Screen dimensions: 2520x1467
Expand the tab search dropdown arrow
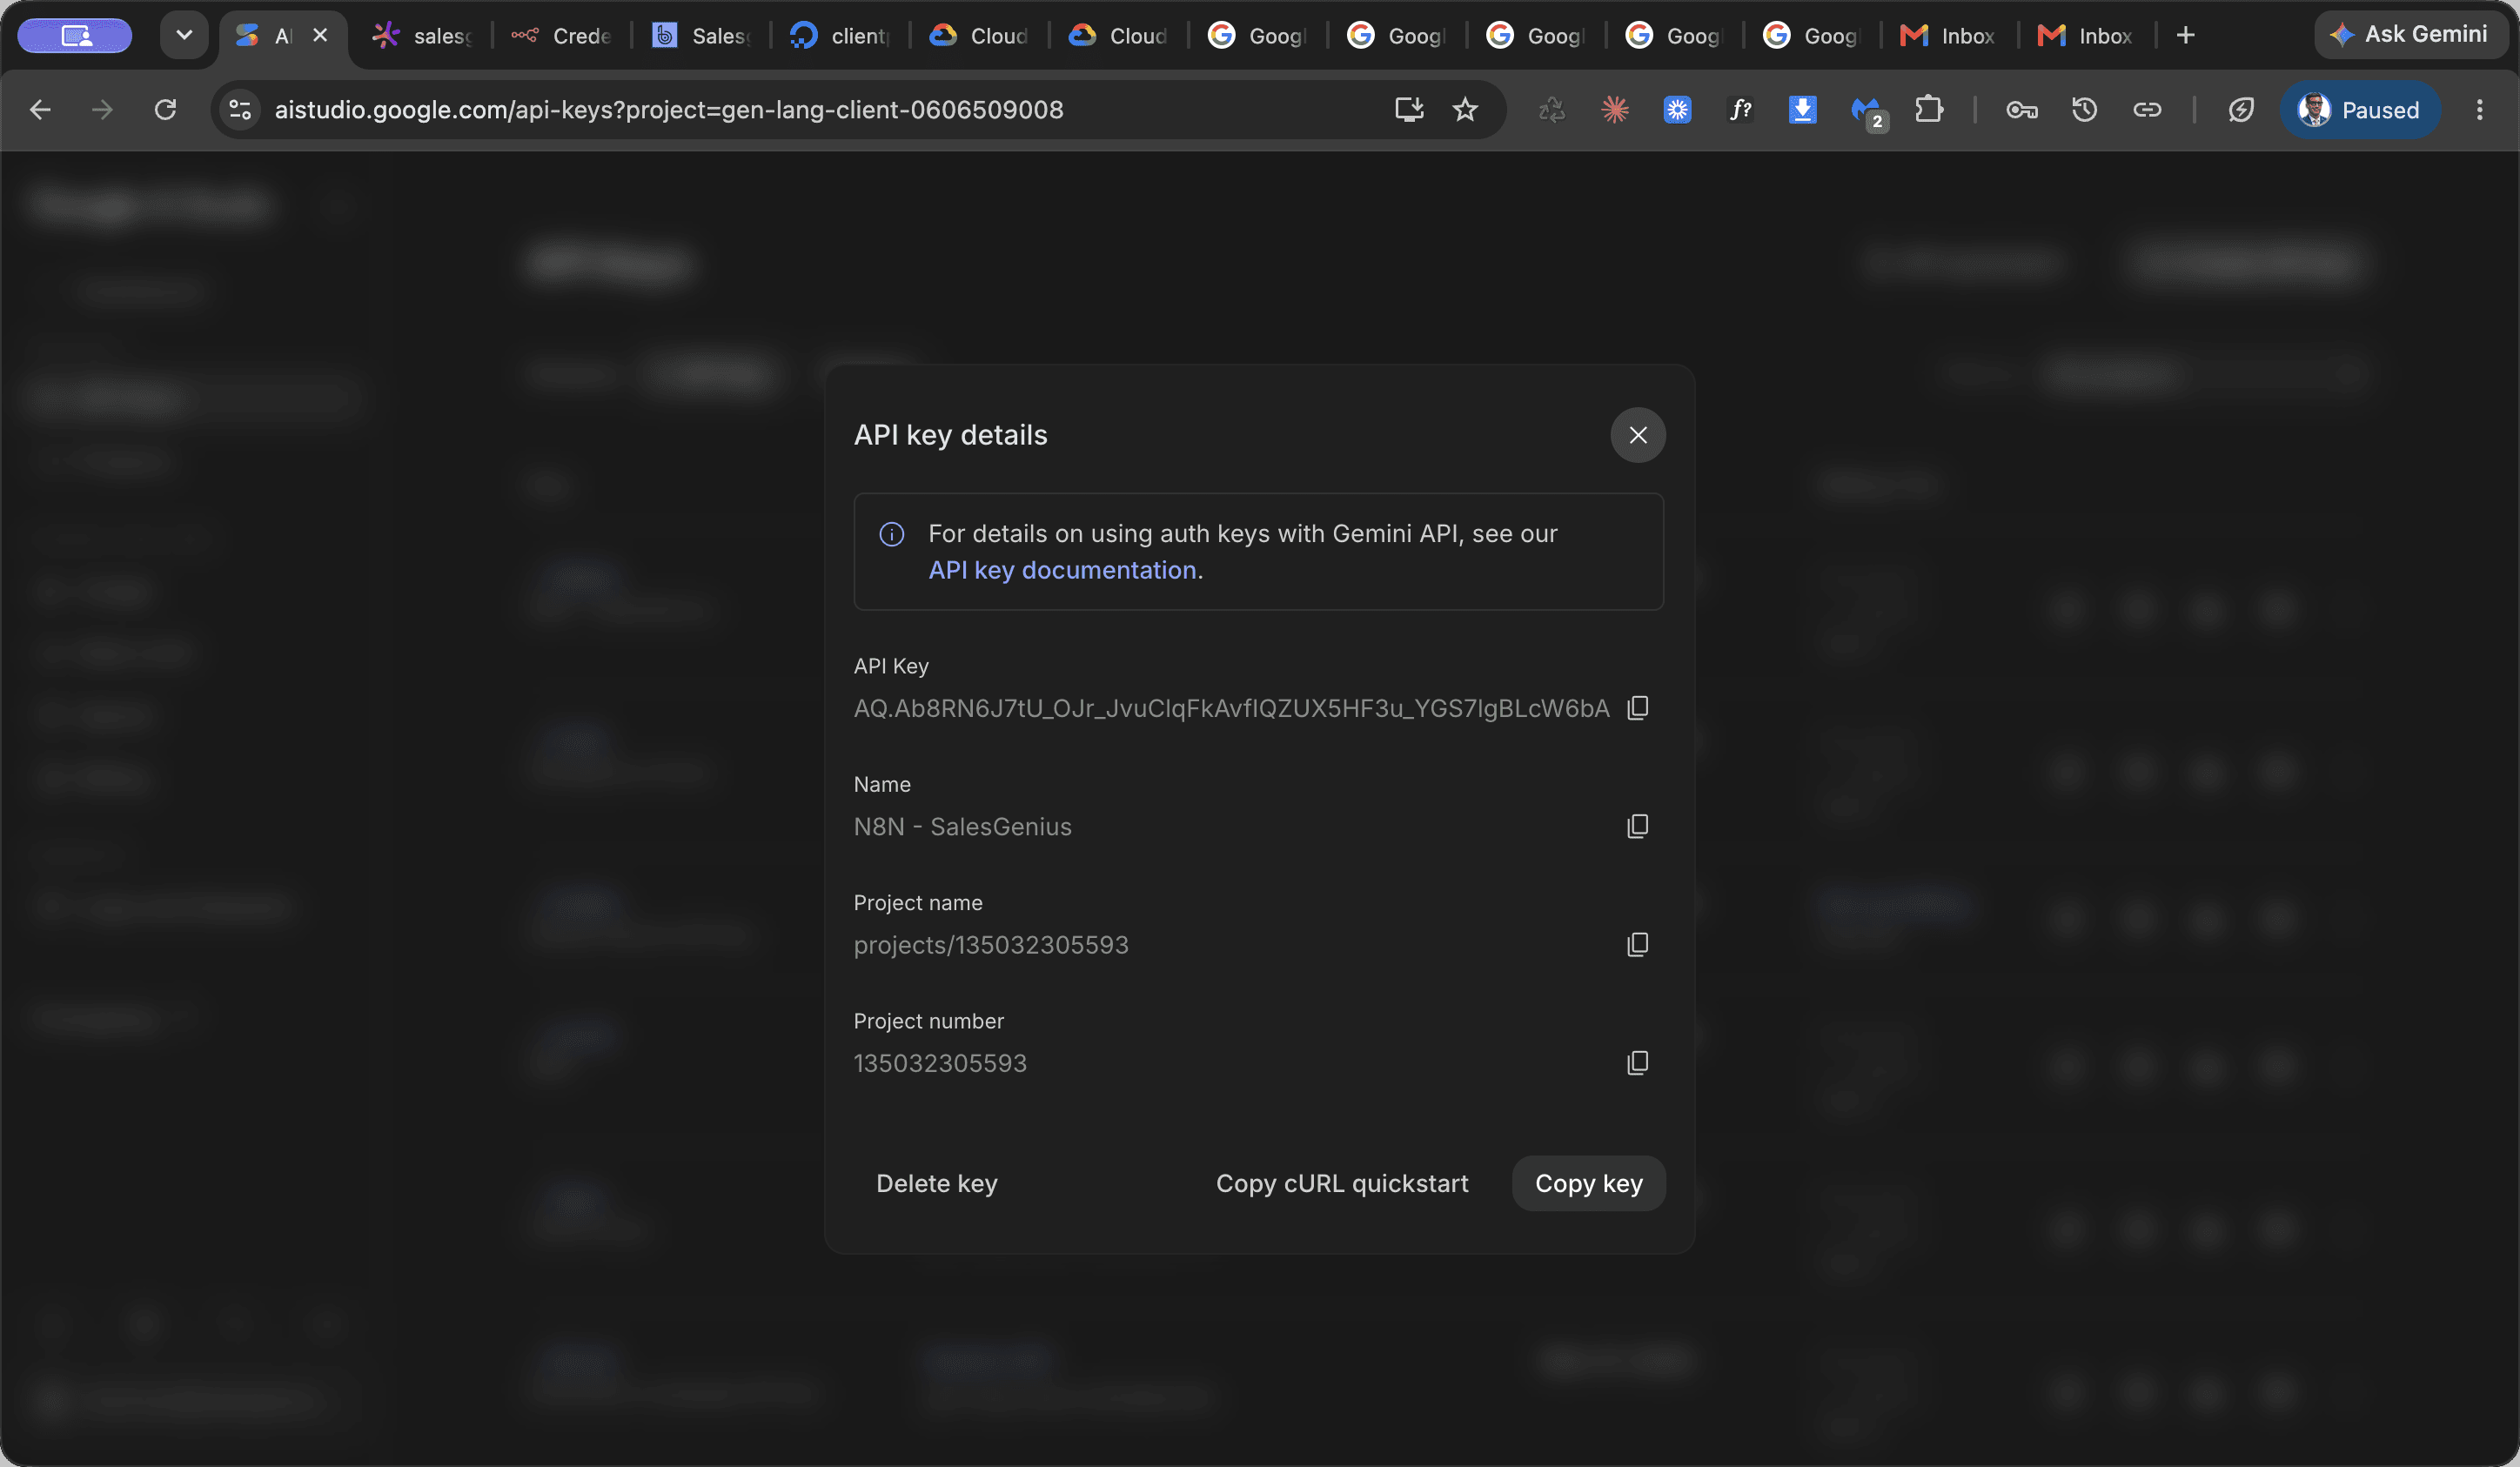[x=184, y=35]
